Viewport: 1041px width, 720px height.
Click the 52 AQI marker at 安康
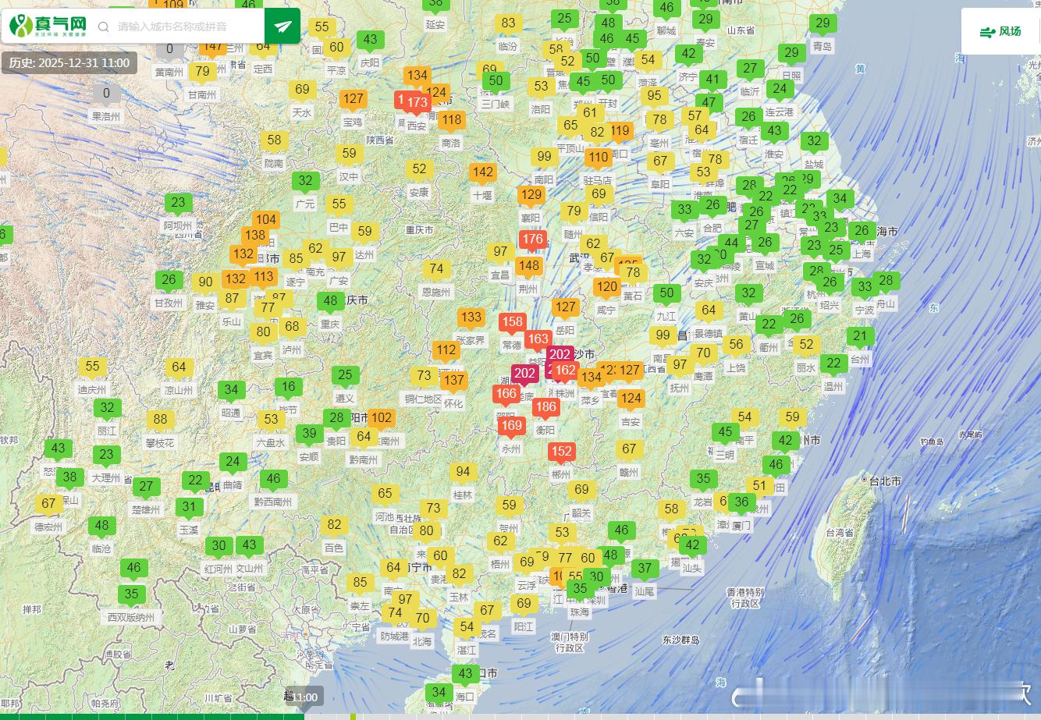click(420, 169)
